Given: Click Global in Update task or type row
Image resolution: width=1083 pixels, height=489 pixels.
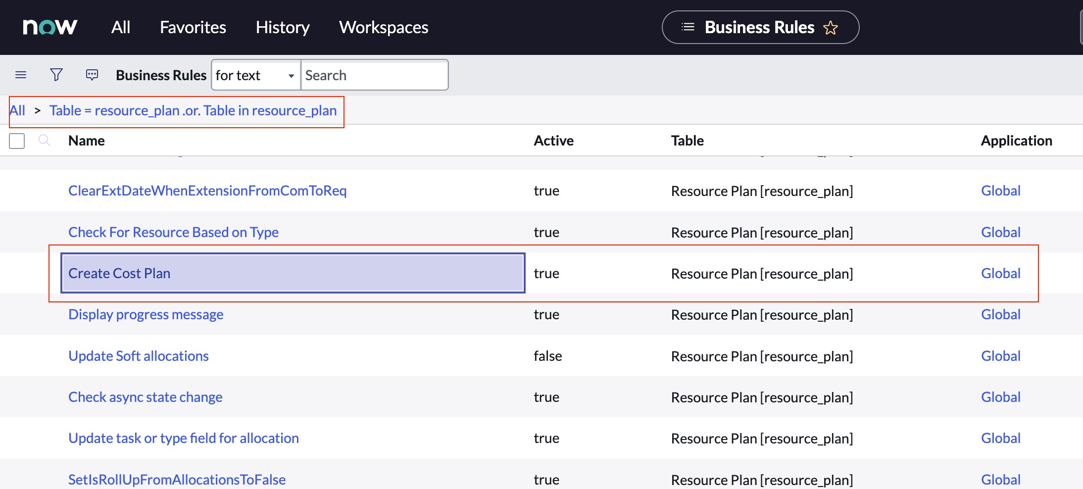Looking at the screenshot, I should [x=1001, y=438].
